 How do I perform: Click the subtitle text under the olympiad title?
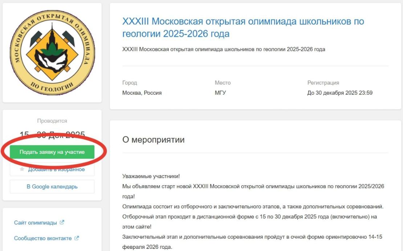click(224, 49)
